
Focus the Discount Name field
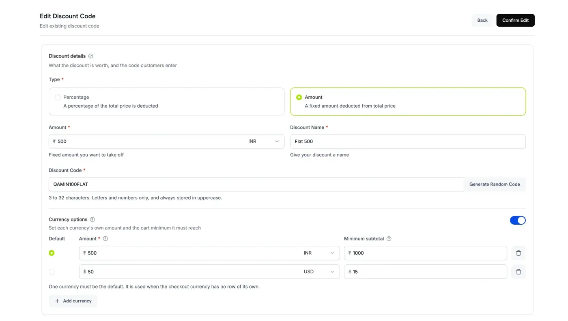pyautogui.click(x=408, y=141)
